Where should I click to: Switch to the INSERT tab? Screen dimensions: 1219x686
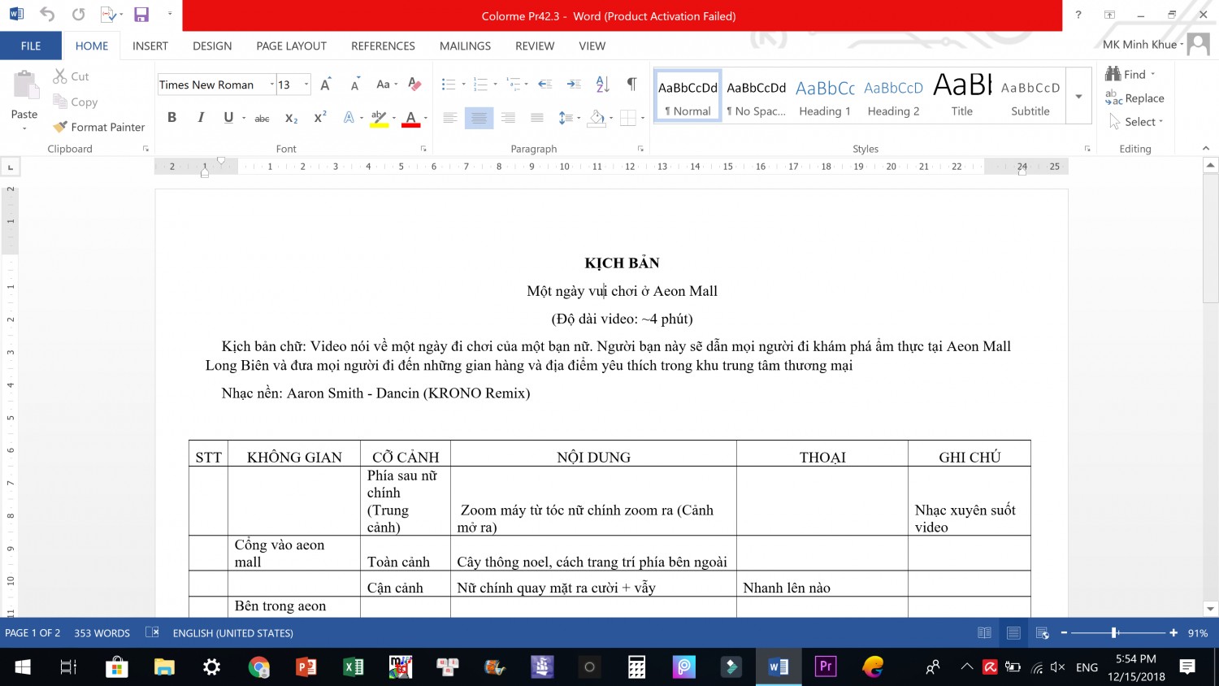click(150, 46)
